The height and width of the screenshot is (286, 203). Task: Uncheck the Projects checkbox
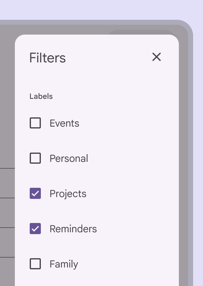click(x=35, y=194)
